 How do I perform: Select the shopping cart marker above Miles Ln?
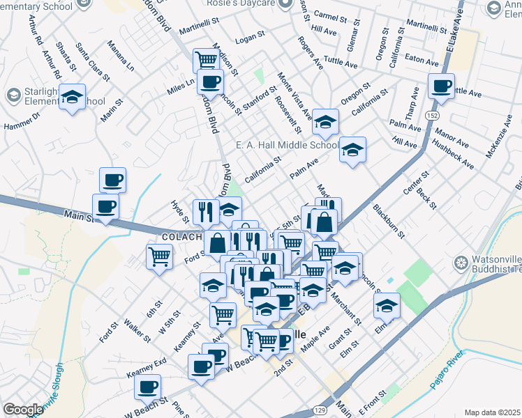[x=206, y=59]
